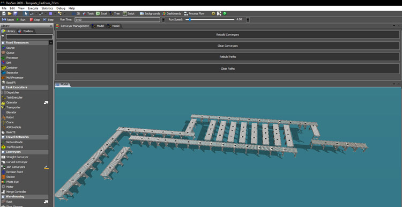402x207 pixels.
Task: Click the Run Time field
Action: click(117, 19)
